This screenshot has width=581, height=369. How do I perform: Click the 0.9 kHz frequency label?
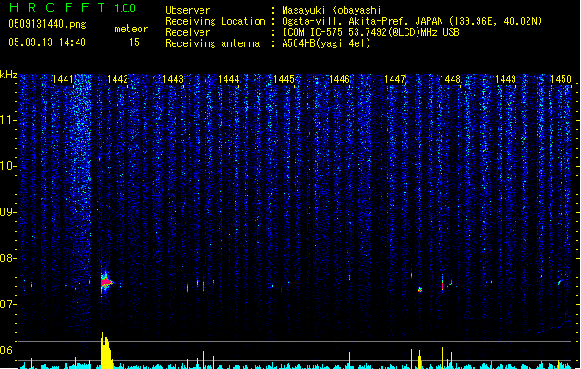pos(7,212)
